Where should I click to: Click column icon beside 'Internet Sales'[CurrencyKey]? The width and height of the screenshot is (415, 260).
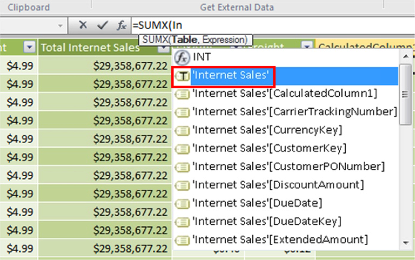pos(183,131)
